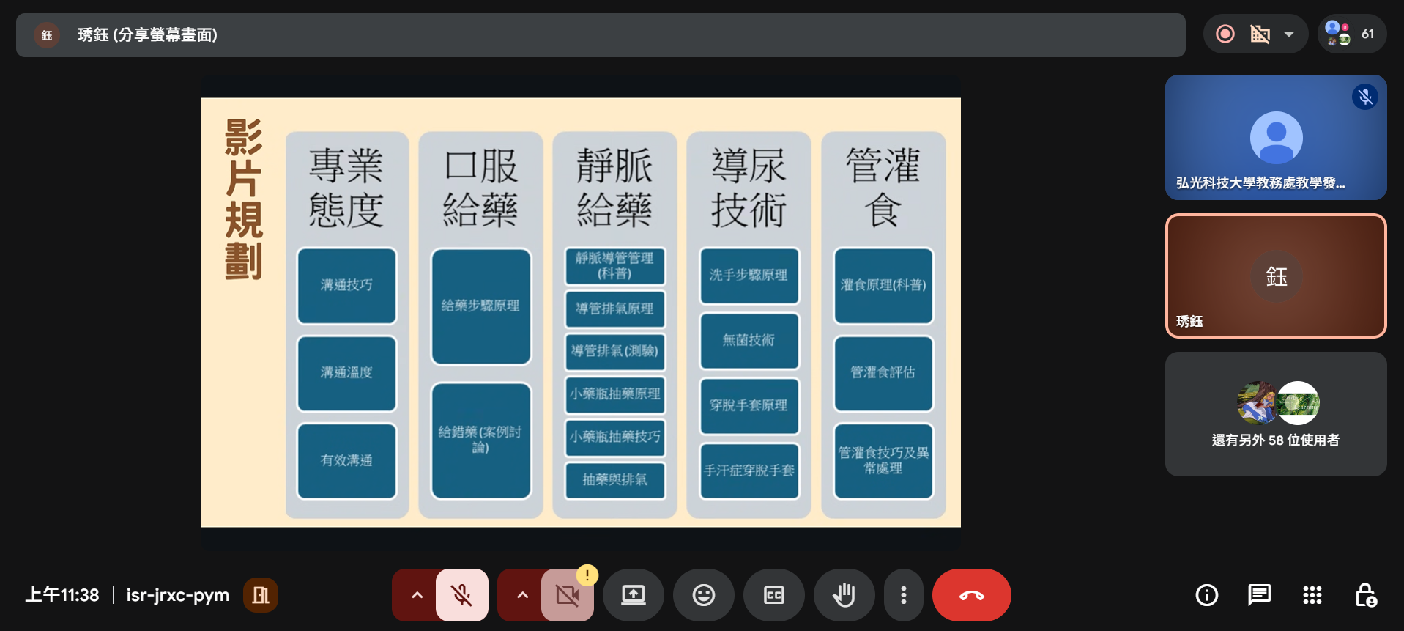Toggle the disabled camera button
The image size is (1404, 631).
point(567,595)
